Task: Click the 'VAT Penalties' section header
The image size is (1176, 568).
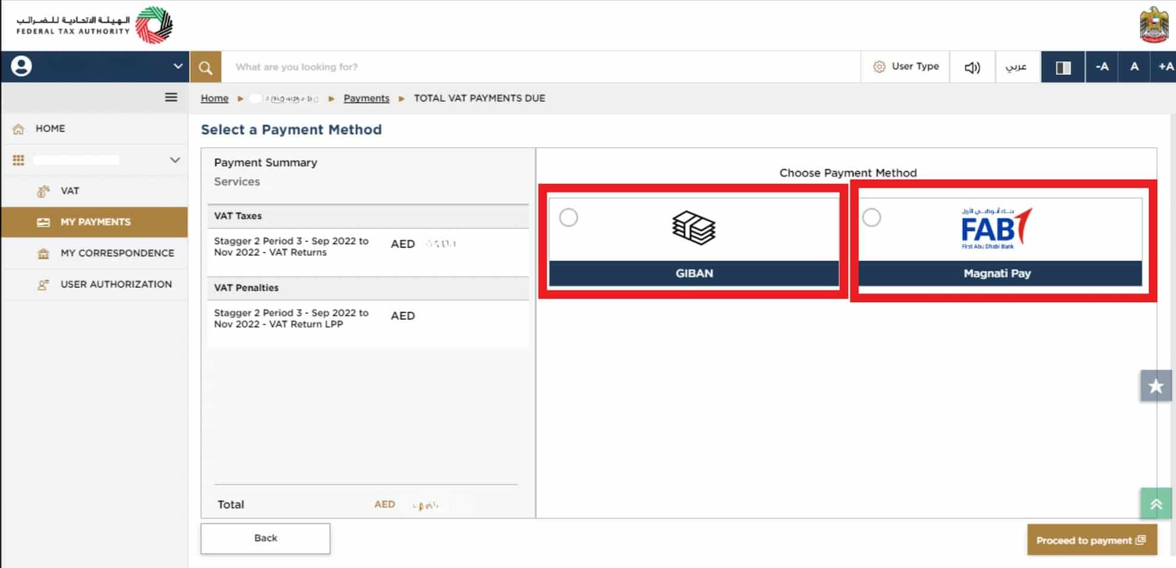Action: pos(368,288)
